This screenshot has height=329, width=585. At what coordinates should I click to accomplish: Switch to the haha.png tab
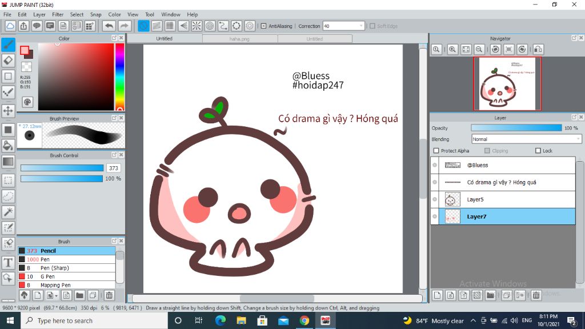point(239,39)
